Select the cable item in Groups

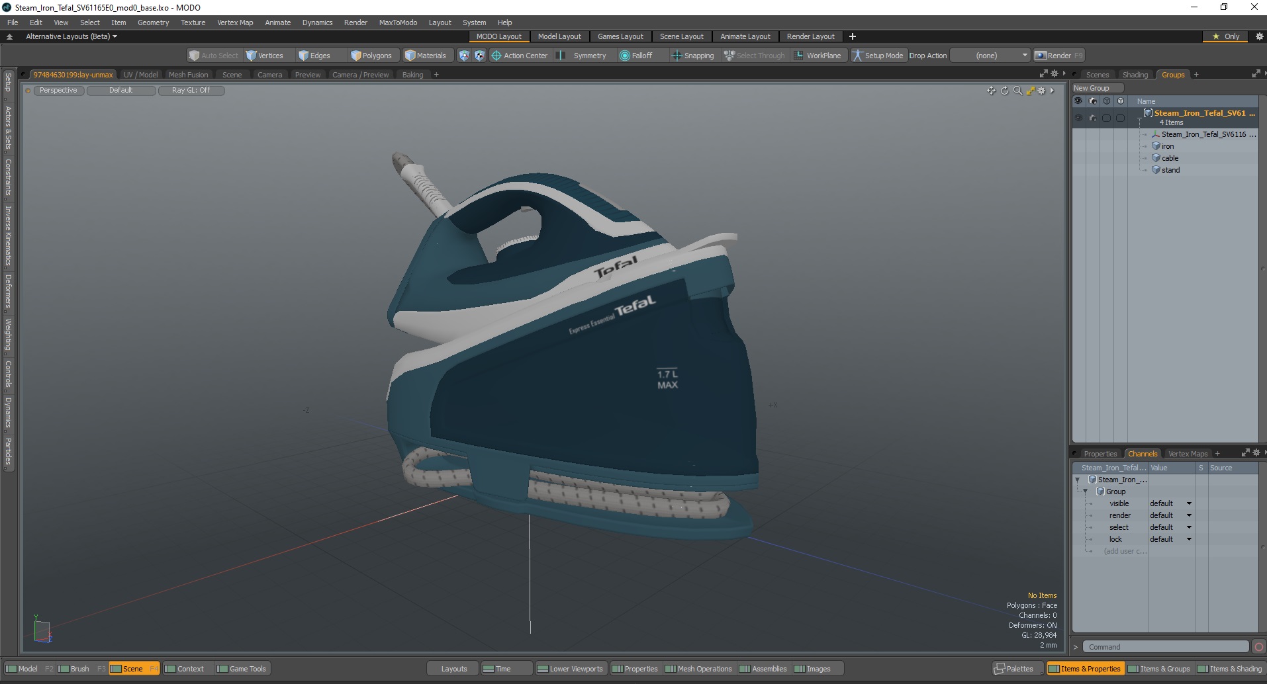click(1170, 158)
